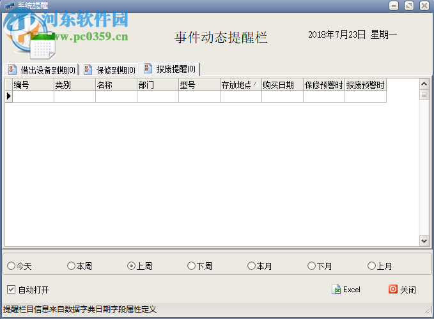Click status bar text 提醒栏目信息来自数据字典日期字段属性定义
The image size is (434, 319).
[80, 309]
